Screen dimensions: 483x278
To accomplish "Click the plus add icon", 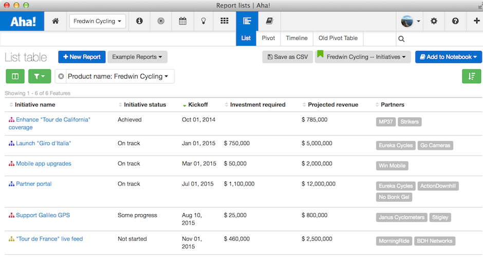I will [x=476, y=21].
